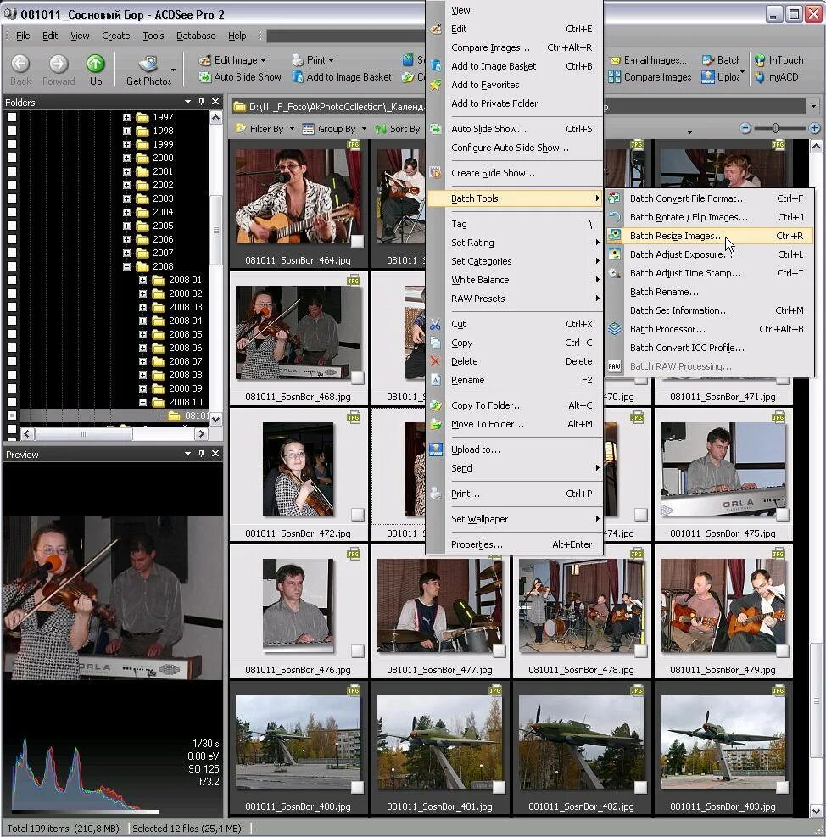Tick the checkbox on 081011_SosnBor_480.jpg thumbnail

[x=357, y=787]
